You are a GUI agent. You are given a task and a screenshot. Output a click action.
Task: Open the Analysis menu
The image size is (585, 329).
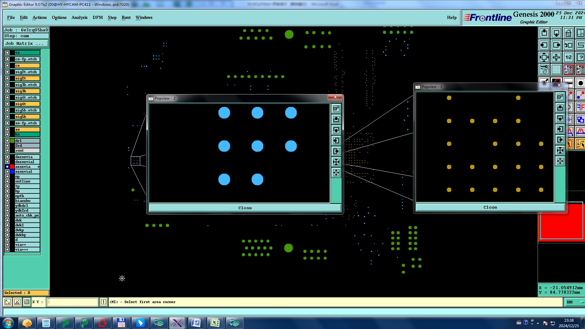point(79,17)
